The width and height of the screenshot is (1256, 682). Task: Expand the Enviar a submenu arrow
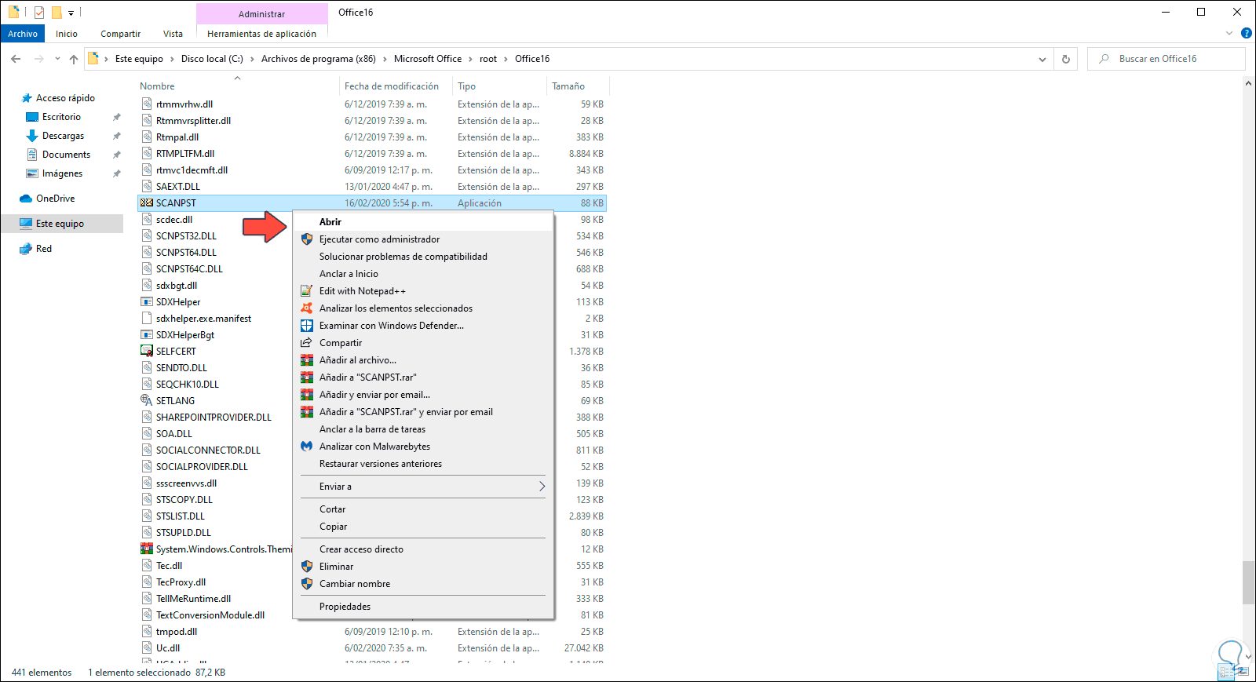pos(542,487)
